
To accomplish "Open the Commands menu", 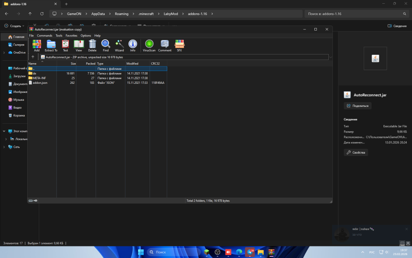I will tap(44, 36).
